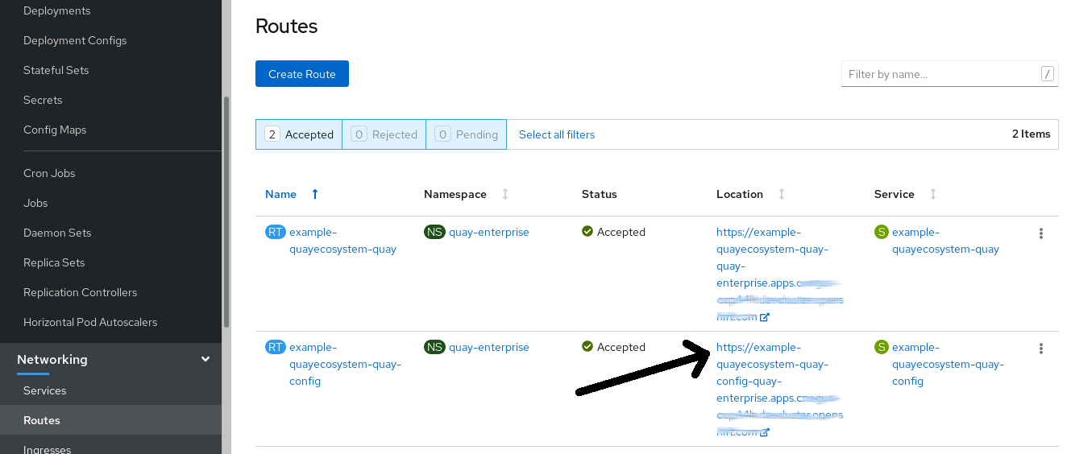Focus the Filter by name input field
Screen dimensions: 1071x454
[940, 74]
